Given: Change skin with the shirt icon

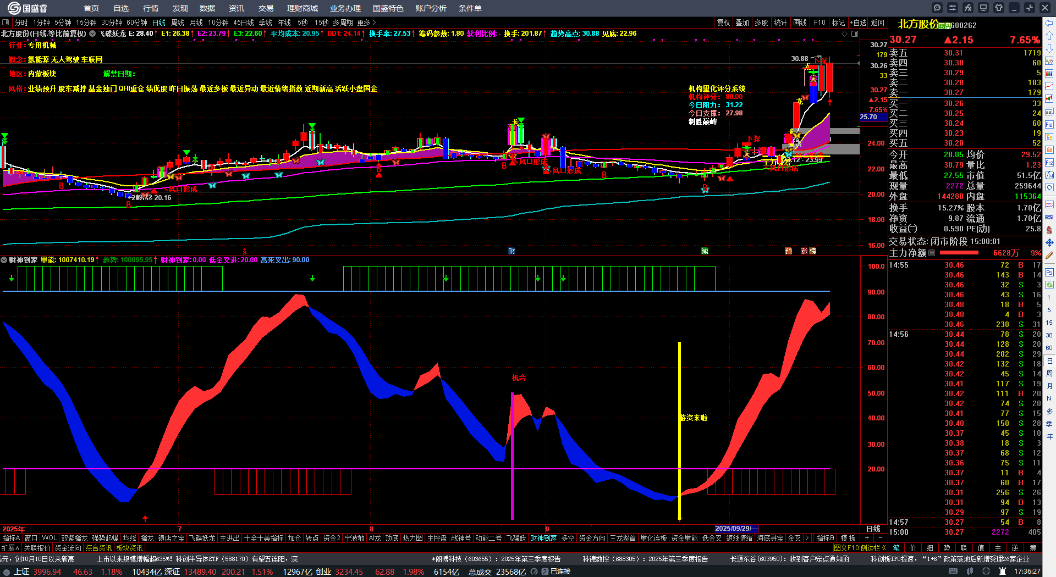Looking at the screenshot, I should [999, 8].
